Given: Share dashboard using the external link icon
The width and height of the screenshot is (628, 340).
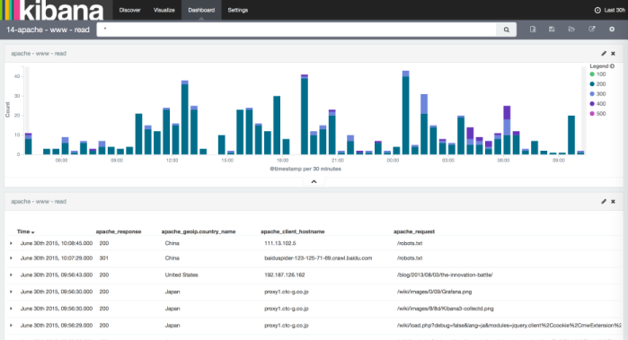Looking at the screenshot, I should 591,30.
